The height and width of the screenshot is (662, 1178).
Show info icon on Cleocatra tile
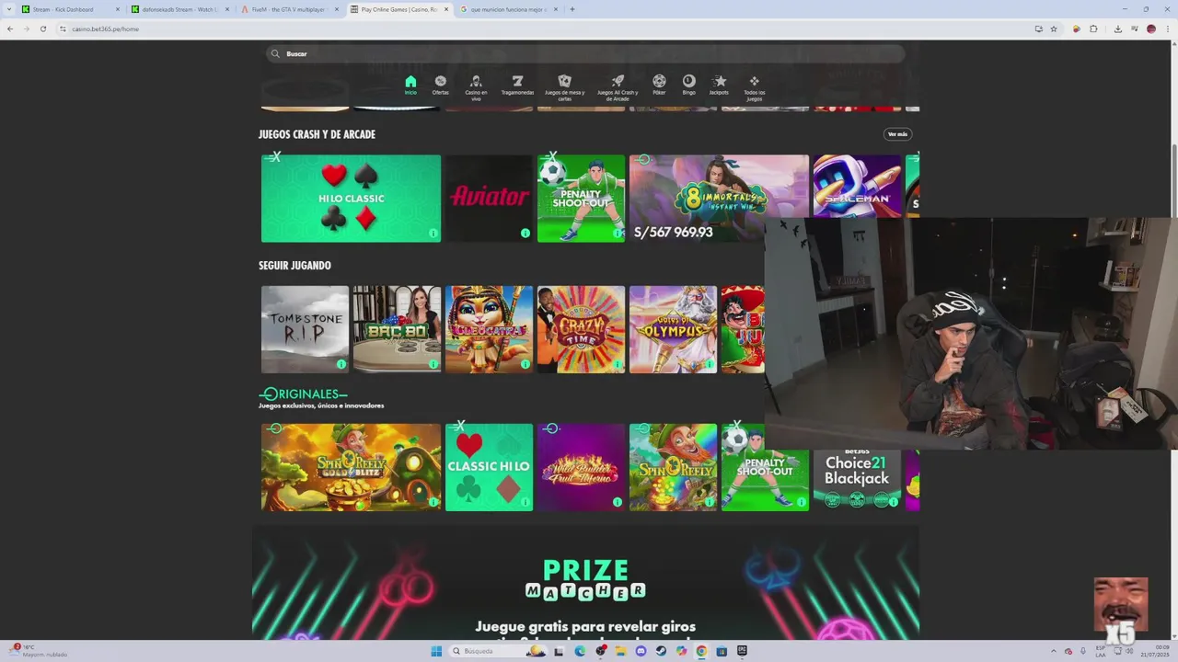(x=525, y=364)
